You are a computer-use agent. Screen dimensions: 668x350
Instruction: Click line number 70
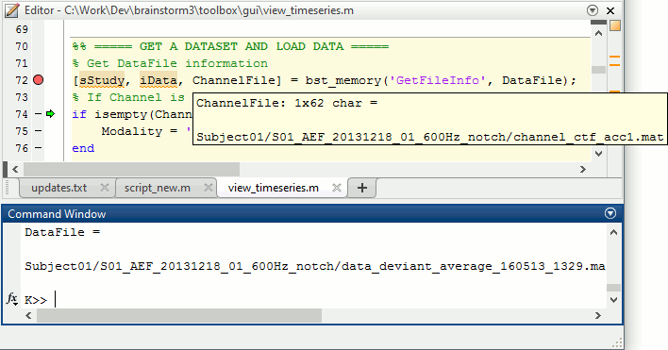pos(22,46)
